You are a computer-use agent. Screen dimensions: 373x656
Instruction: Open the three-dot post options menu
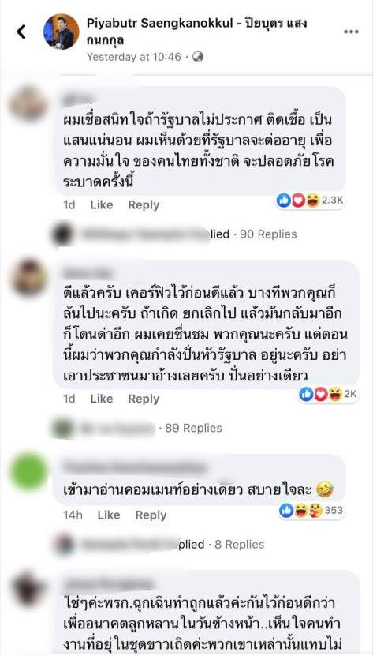coord(351,32)
